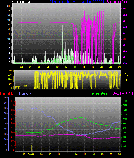Screen dimensions: 134x158
Task: Click the 'Humidity' legend label
Action: click(x=25, y=93)
